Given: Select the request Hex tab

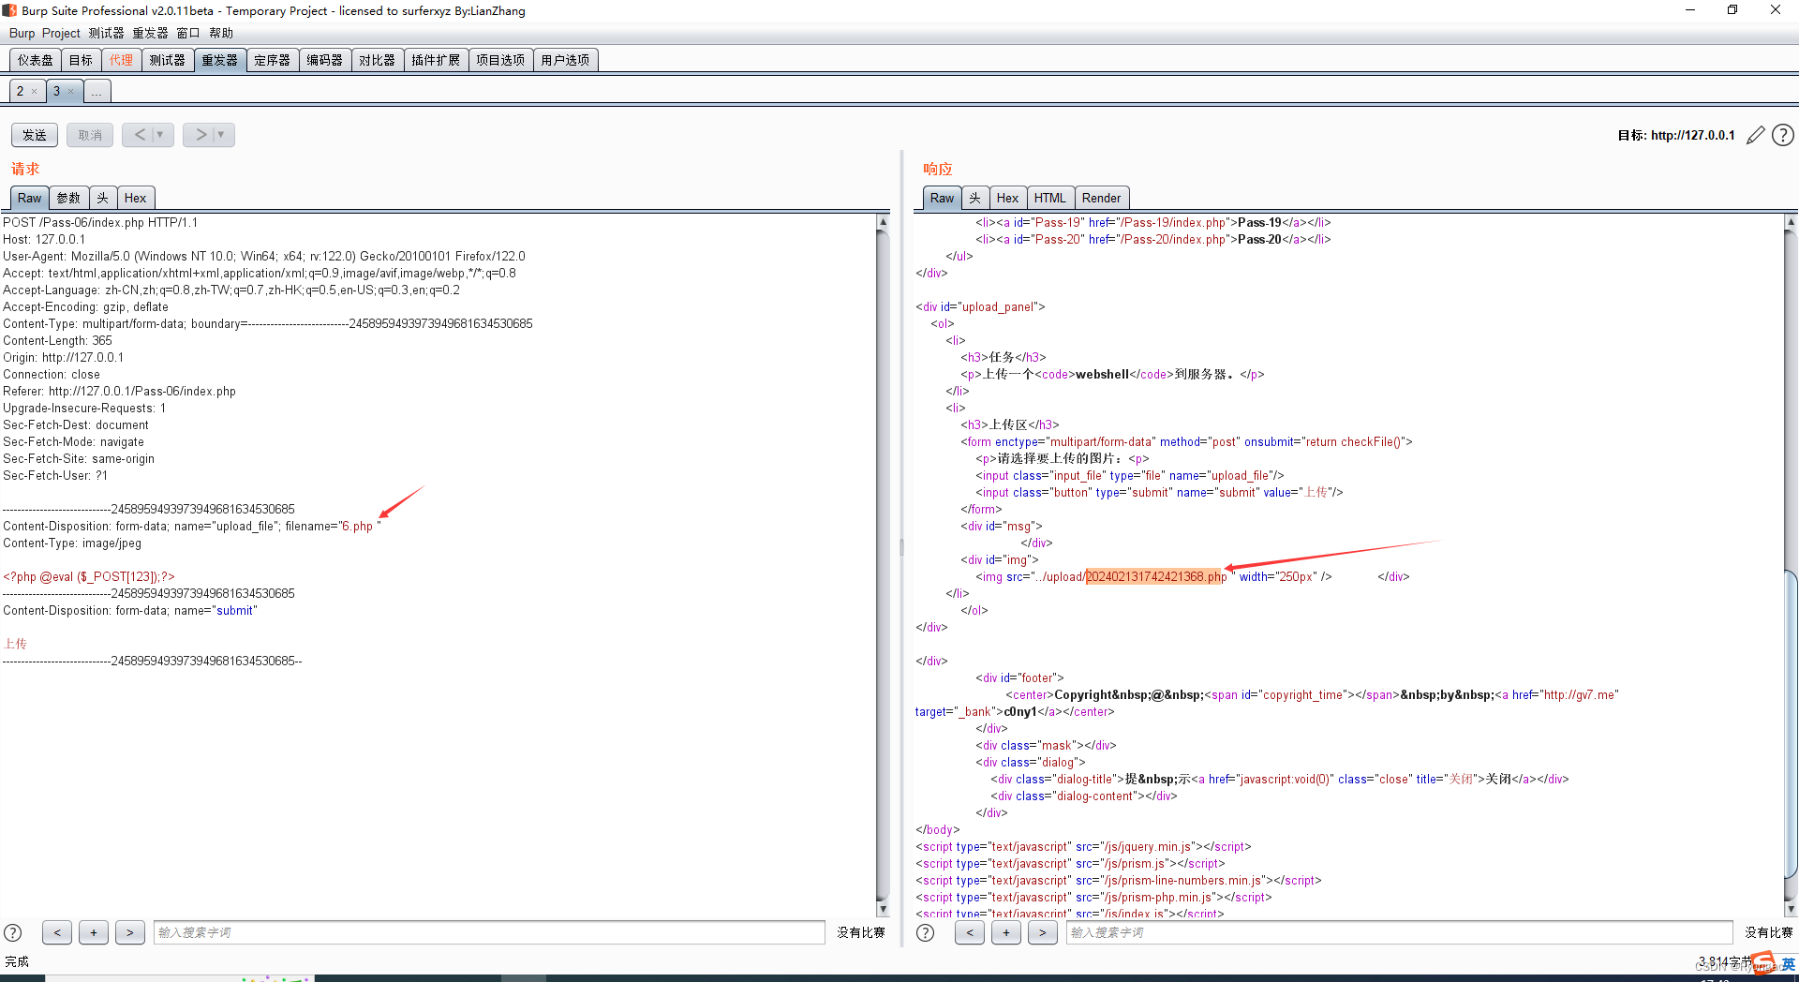Looking at the screenshot, I should [135, 198].
